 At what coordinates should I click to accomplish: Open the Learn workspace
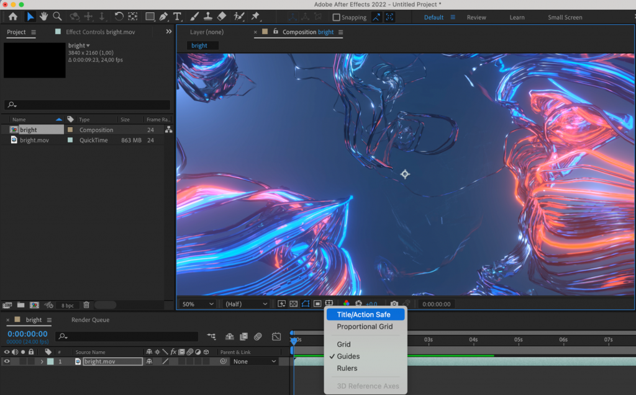[x=517, y=17]
